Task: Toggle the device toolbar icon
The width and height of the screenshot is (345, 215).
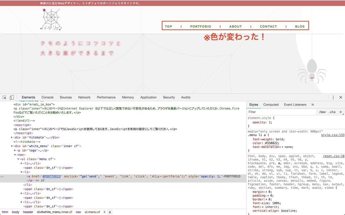Action: [x=12, y=97]
